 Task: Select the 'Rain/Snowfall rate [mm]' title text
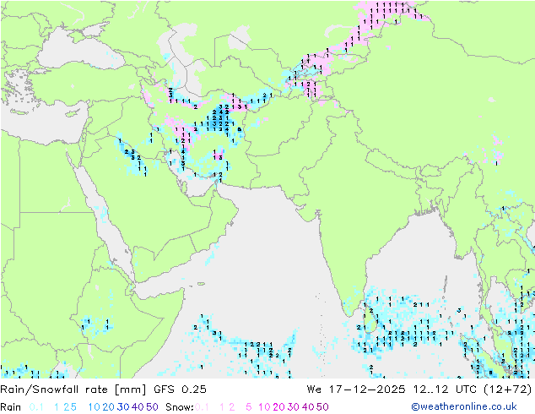point(73,389)
